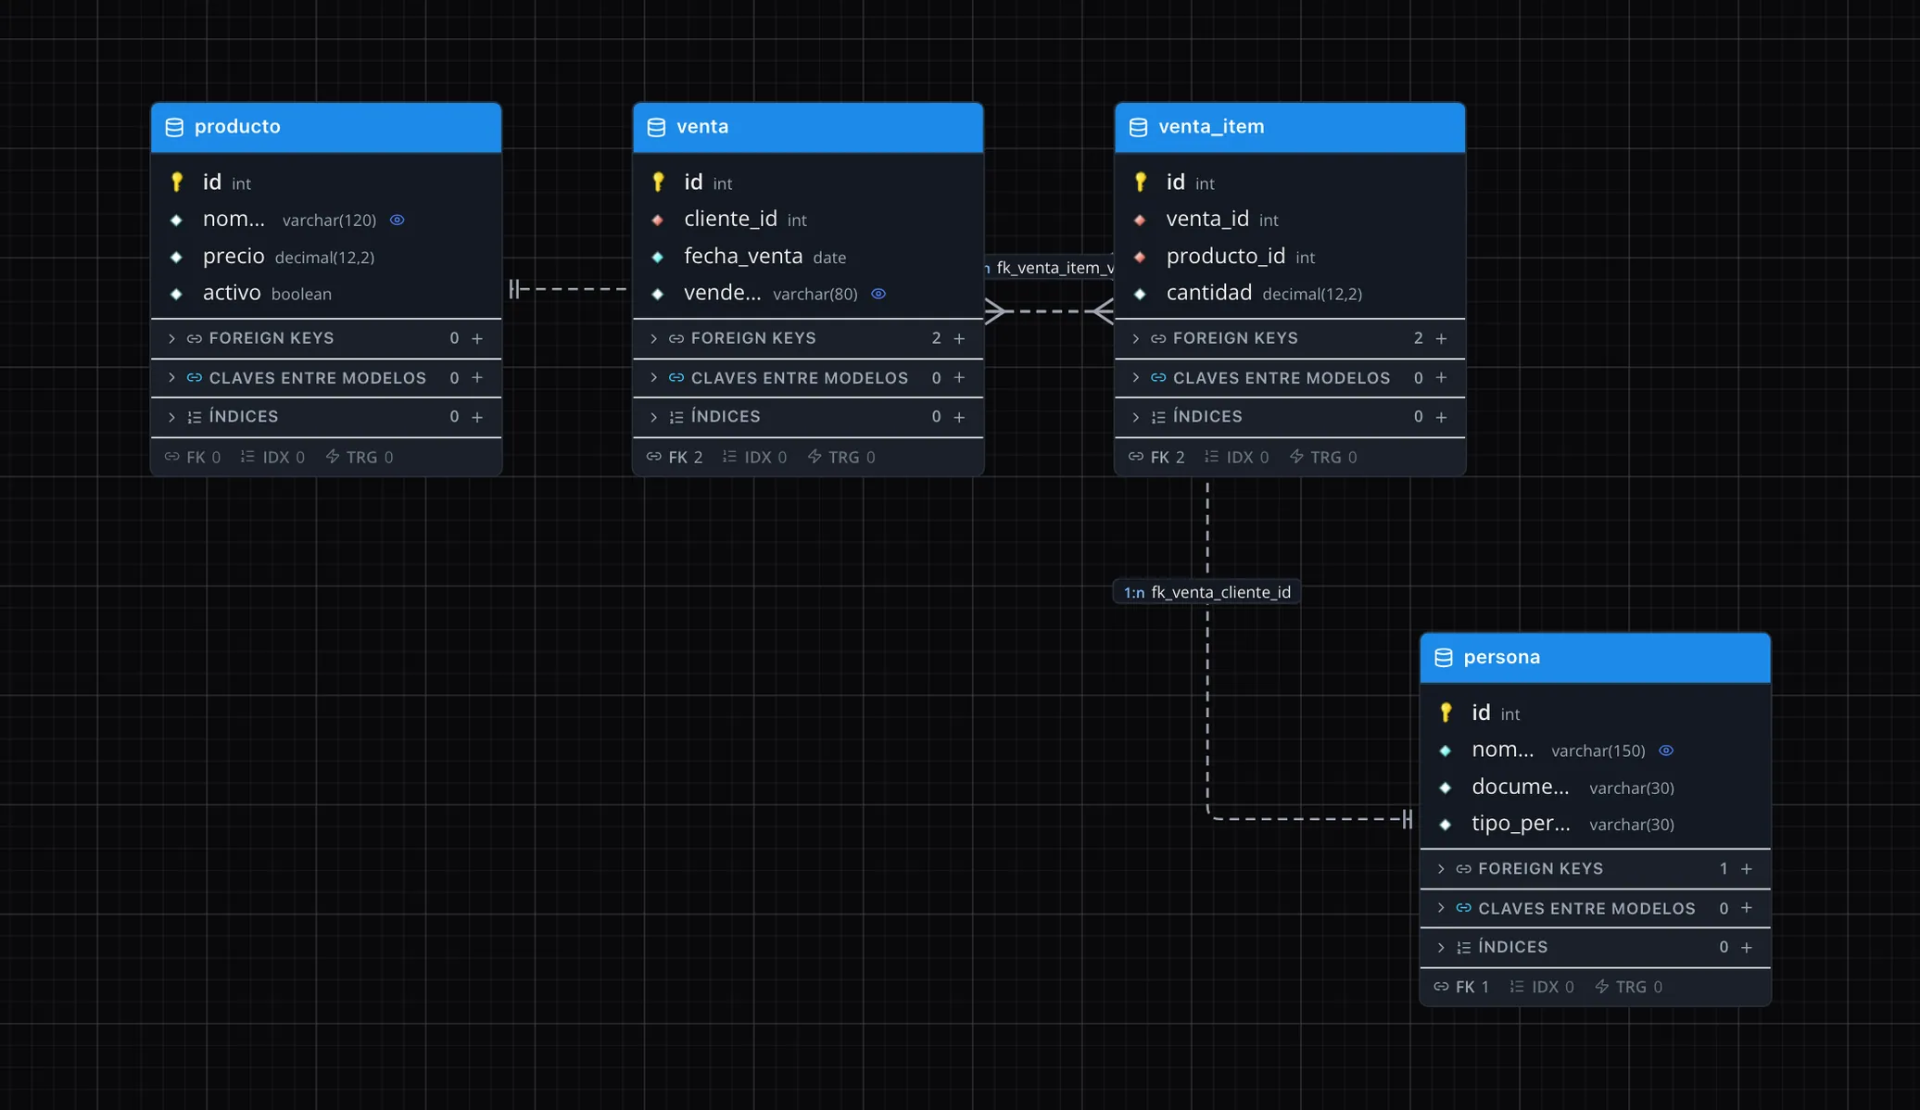Click FK 0 counter in producto footer
1920x1110 pixels.
pyautogui.click(x=193, y=458)
